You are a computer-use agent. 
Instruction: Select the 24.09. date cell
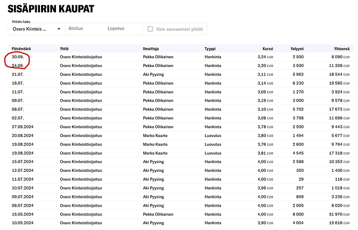click(18, 66)
